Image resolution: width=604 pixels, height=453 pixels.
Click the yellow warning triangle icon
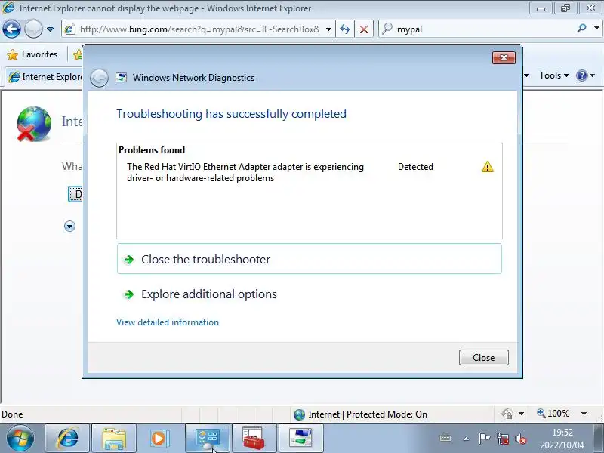(x=487, y=167)
